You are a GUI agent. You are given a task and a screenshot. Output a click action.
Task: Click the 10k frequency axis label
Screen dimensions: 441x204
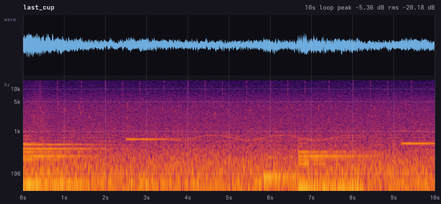tap(16, 89)
